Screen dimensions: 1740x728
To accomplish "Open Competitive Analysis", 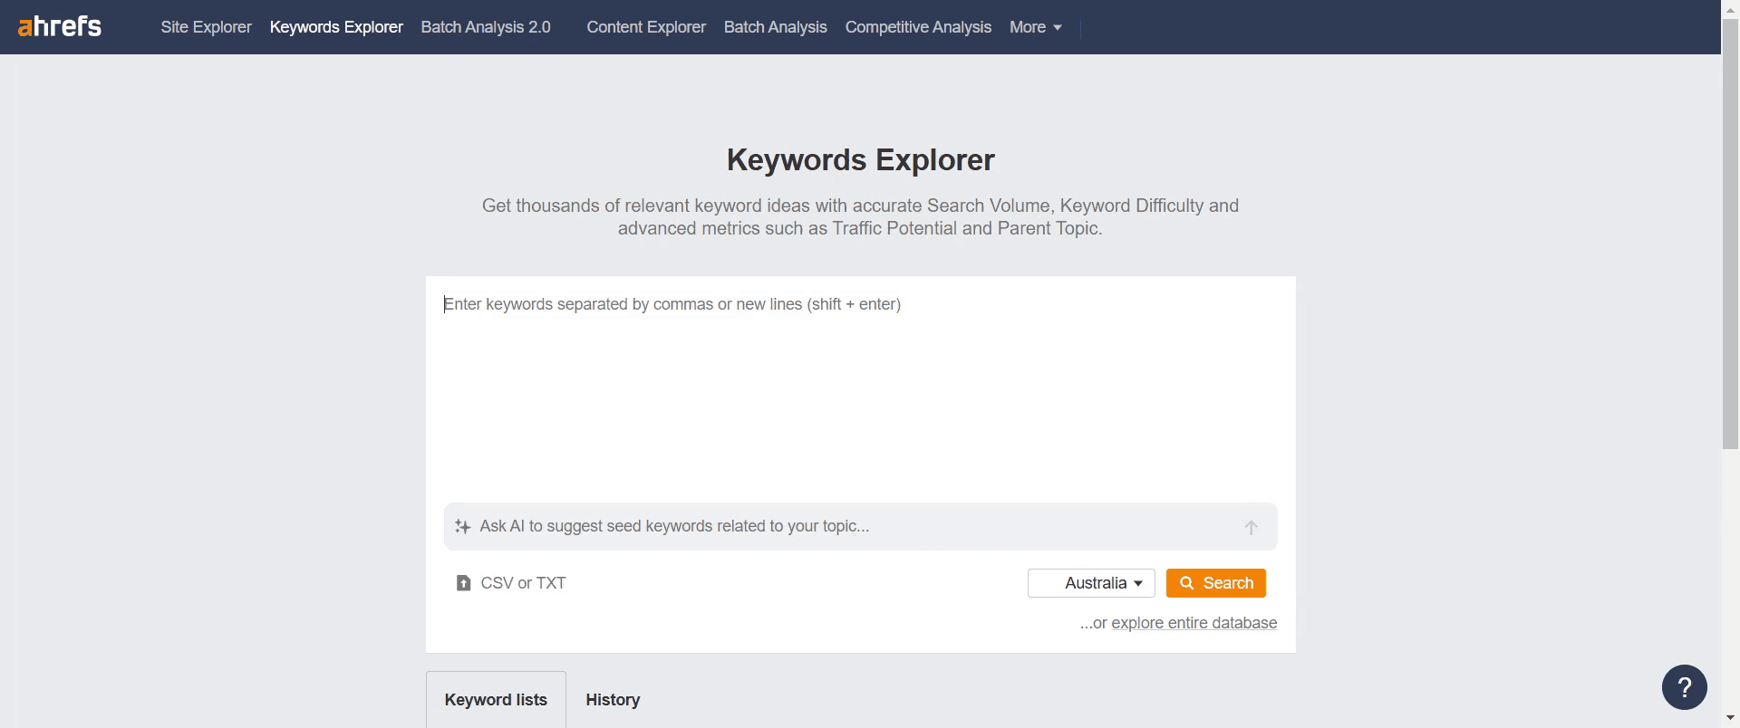I will click(918, 27).
